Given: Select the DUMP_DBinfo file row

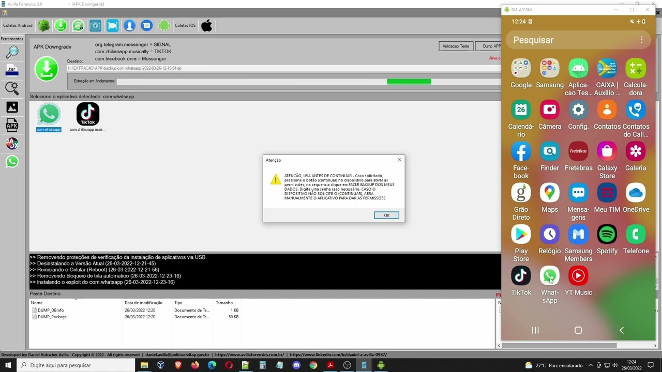Looking at the screenshot, I should pyautogui.click(x=134, y=310).
